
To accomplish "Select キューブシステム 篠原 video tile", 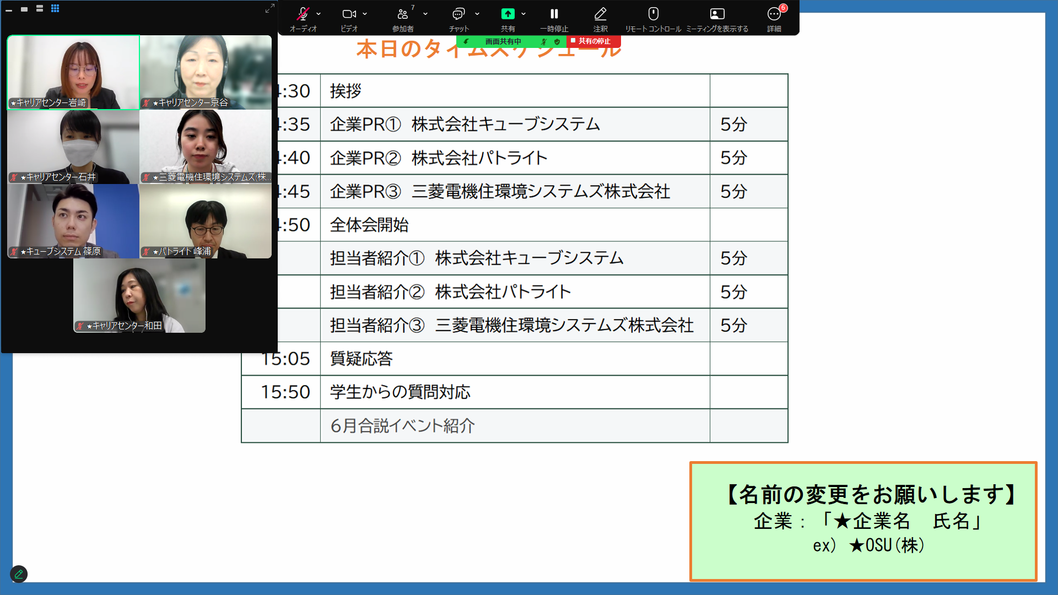I will coord(73,221).
